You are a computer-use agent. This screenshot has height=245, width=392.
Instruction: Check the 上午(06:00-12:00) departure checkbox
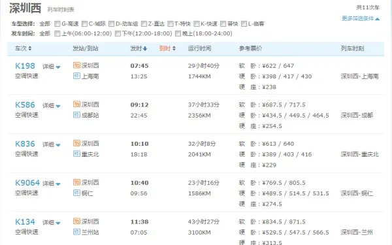tap(57, 33)
